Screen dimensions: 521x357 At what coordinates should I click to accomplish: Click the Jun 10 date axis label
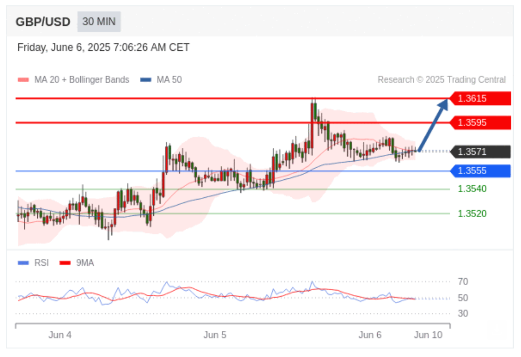point(428,335)
